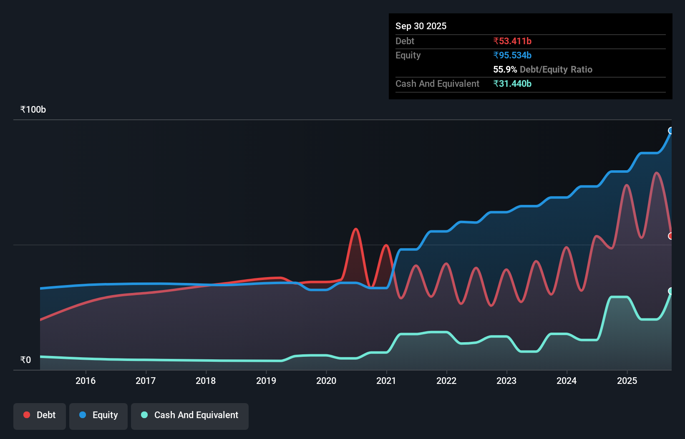
Task: Select the 2025 year label
Action: click(627, 381)
